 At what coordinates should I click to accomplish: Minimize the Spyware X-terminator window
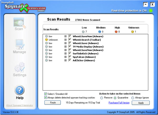[x=145, y=4]
